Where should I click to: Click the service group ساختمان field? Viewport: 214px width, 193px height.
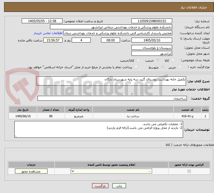(x=112, y=98)
